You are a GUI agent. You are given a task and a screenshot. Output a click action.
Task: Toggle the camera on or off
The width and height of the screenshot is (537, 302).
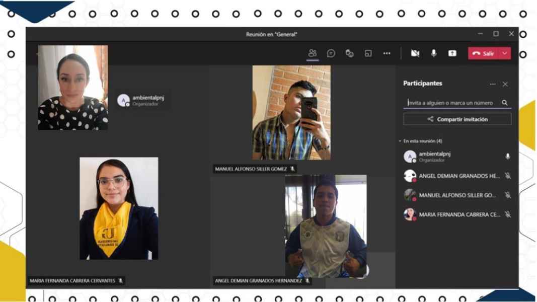[x=415, y=53]
